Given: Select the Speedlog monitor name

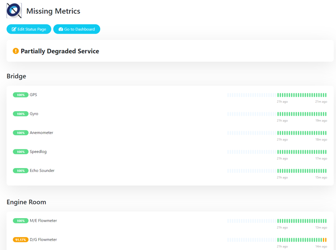Looking at the screenshot, I should 38,152.
